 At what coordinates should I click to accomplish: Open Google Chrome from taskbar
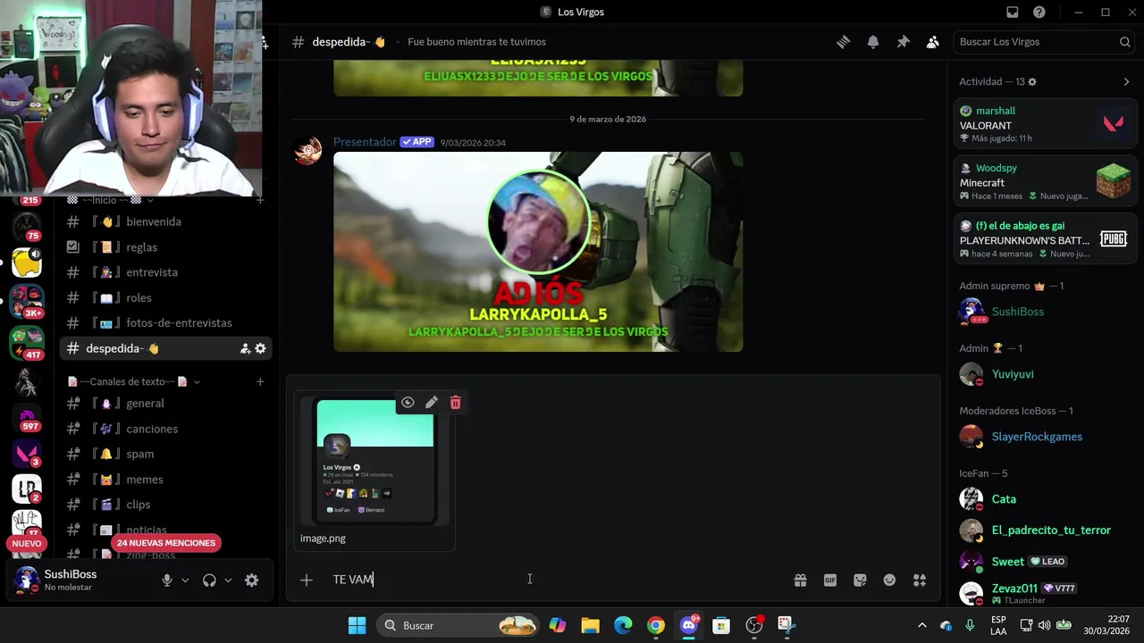(x=656, y=625)
